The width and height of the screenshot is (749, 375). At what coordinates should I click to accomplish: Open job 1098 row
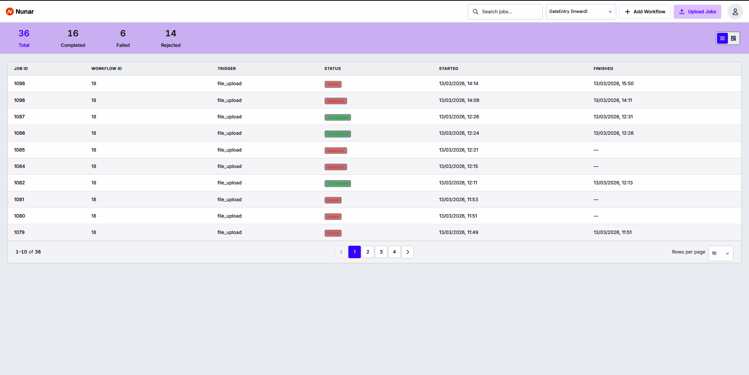point(374,84)
